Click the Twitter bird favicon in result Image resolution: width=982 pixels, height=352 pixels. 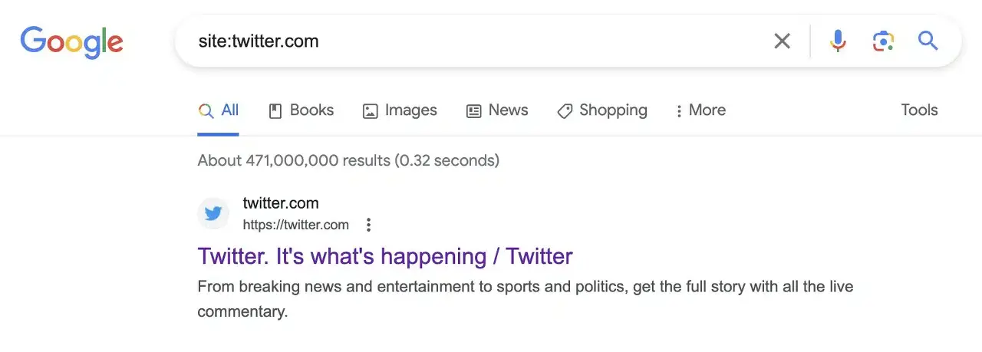(213, 213)
